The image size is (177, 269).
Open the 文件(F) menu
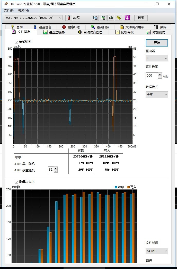[x=8, y=11]
